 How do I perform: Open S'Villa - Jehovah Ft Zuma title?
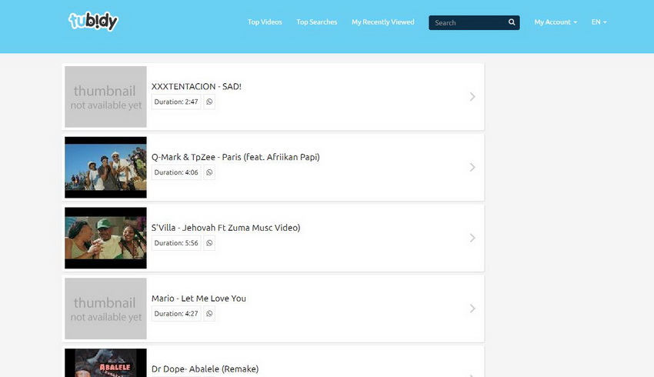coord(225,228)
